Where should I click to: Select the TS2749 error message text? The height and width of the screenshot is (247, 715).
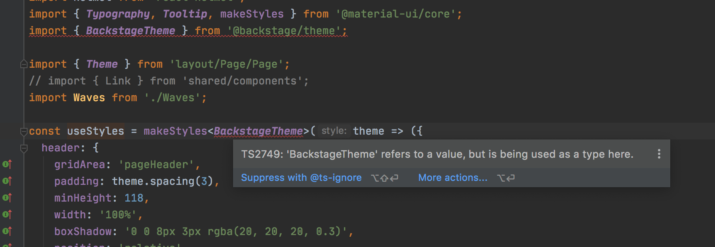pos(437,154)
